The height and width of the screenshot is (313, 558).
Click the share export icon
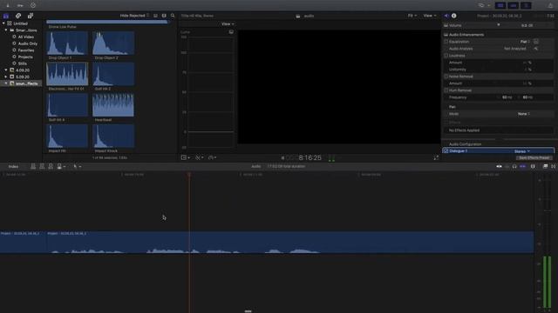(550, 5)
